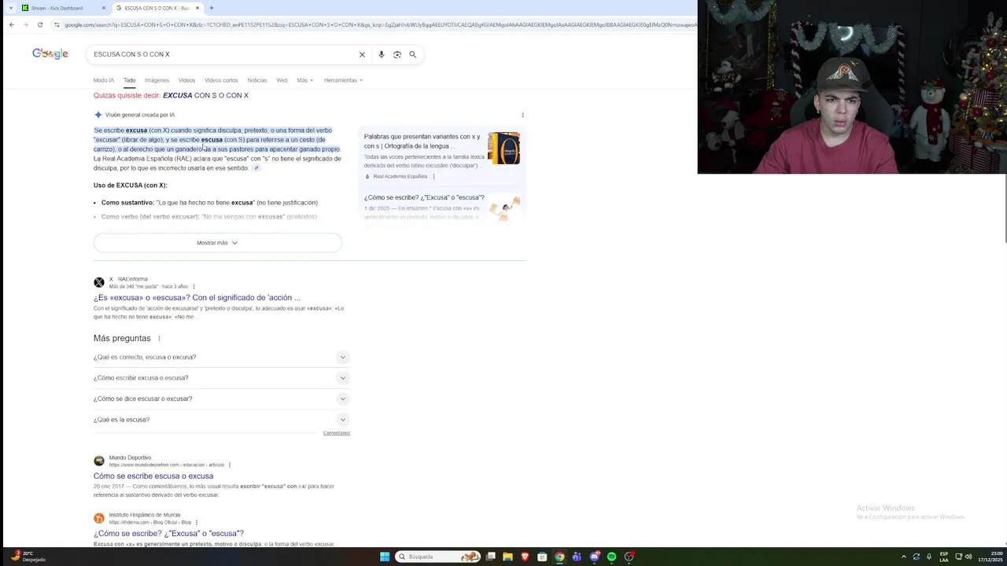This screenshot has height=566, width=1007.
Task: Expand '¿Qué es correcto, escusa o excusa?'
Action: tap(221, 357)
